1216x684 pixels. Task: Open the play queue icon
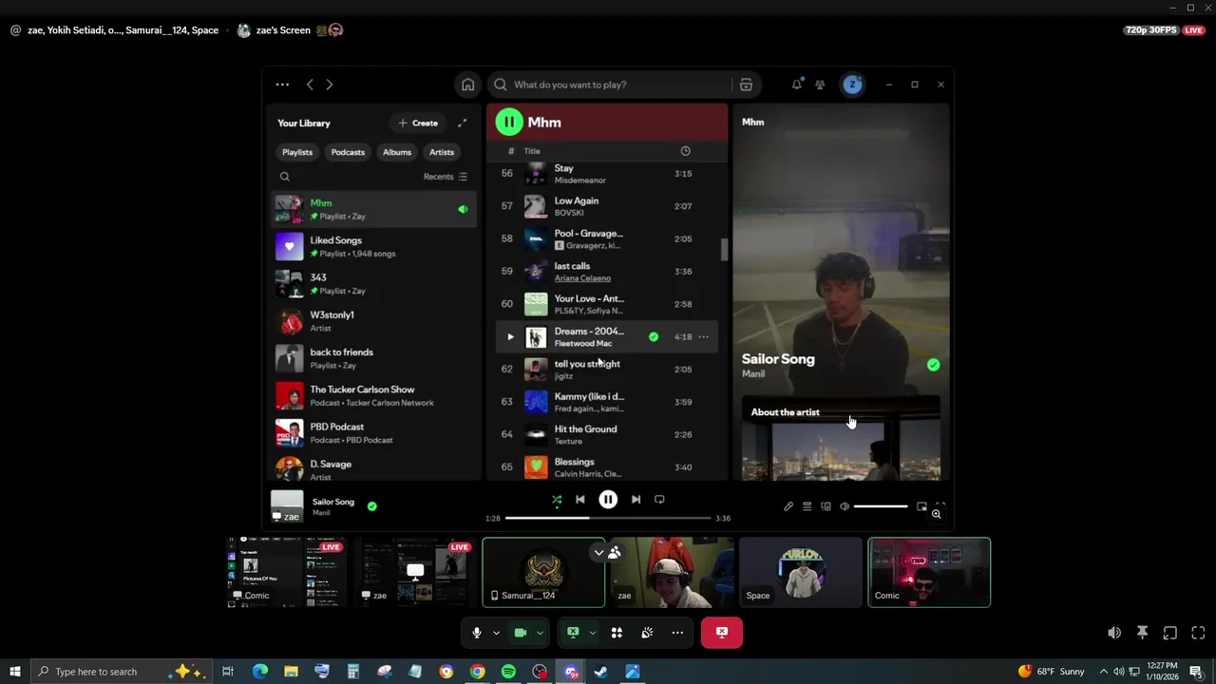[x=807, y=506]
